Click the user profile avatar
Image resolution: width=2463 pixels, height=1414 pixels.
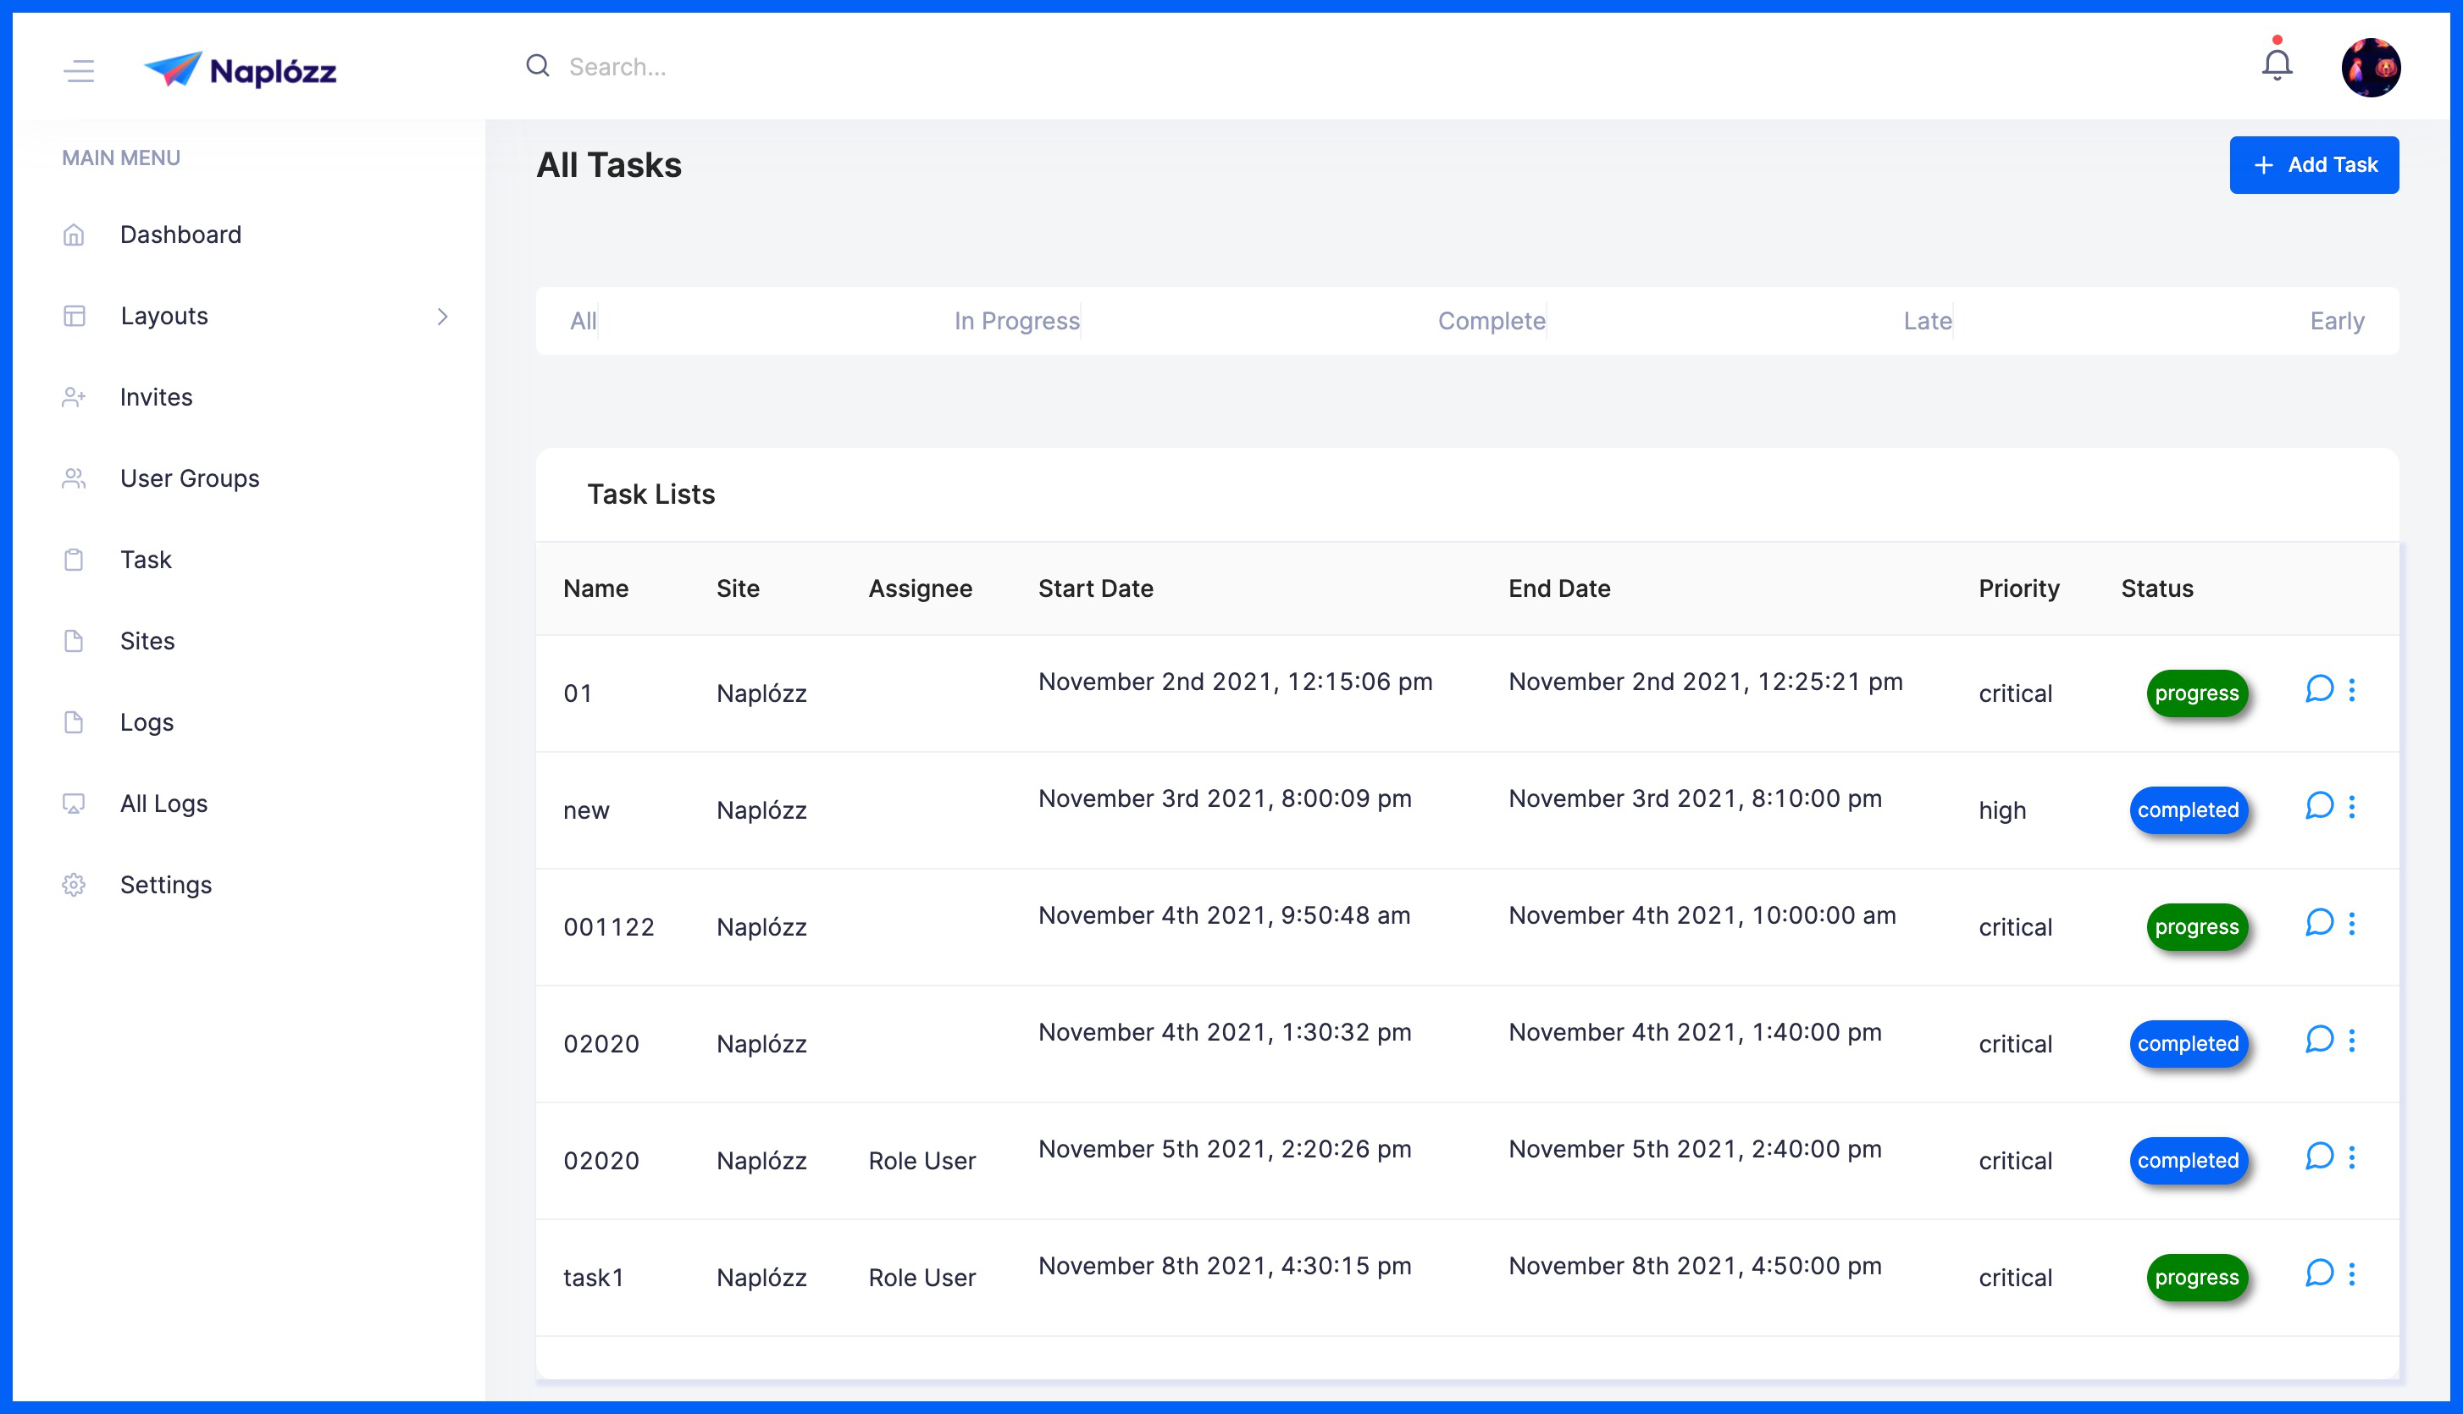(2371, 67)
